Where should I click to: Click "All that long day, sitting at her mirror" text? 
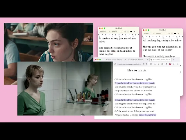click(x=162, y=41)
